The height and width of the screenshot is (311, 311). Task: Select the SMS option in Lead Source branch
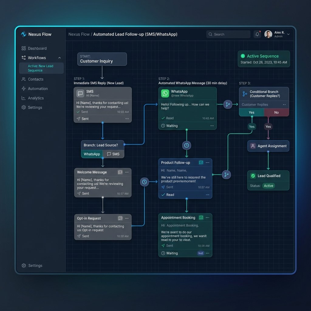click(113, 154)
